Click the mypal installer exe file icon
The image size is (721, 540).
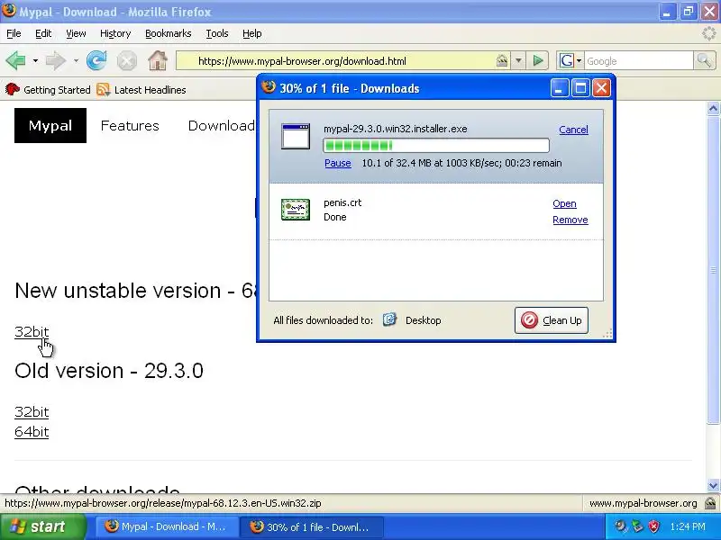(296, 136)
